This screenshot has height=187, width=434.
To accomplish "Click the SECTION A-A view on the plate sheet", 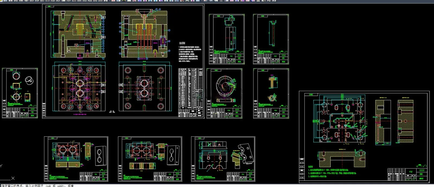I will pyautogui.click(x=383, y=121).
